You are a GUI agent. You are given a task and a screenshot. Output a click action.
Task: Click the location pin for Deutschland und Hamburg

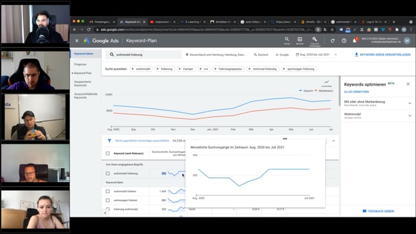pos(187,54)
